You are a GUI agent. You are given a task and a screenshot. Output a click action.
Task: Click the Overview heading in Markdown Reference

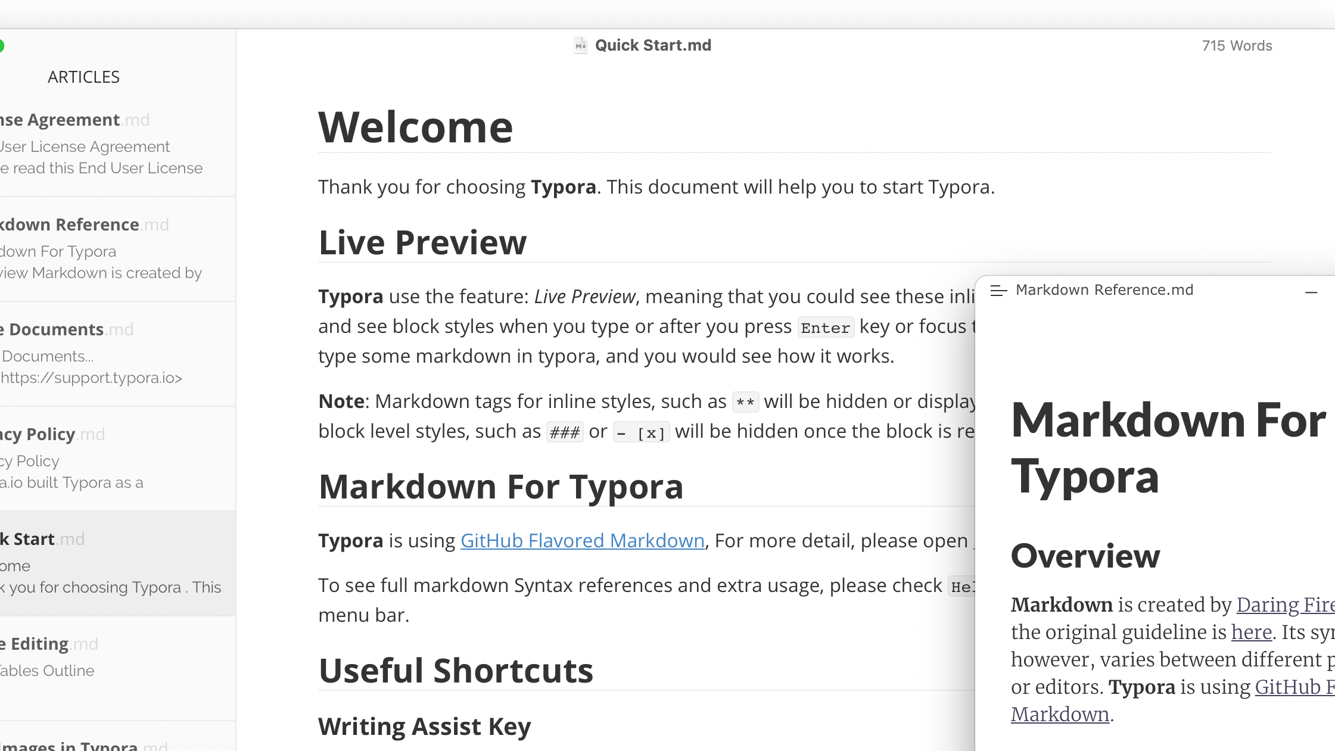tap(1085, 556)
